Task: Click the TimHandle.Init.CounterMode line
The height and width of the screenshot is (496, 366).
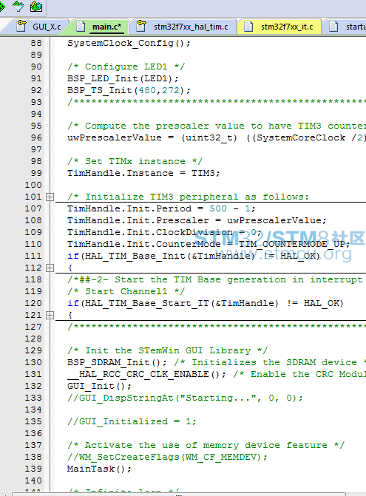Action: (x=209, y=244)
